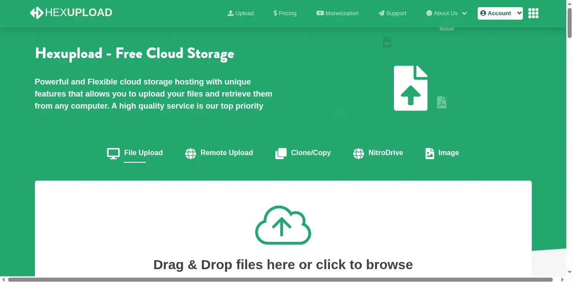The height and width of the screenshot is (283, 573).
Task: Click the monitor File Upload icon
Action: tap(113, 153)
